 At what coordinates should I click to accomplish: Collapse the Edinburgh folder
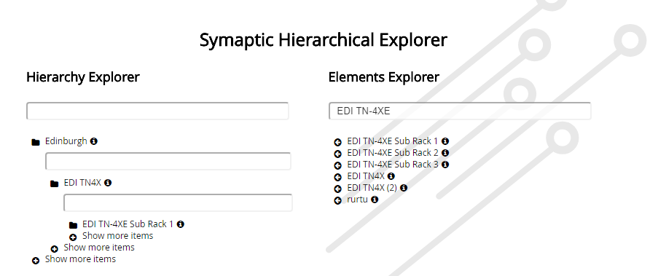coord(36,142)
